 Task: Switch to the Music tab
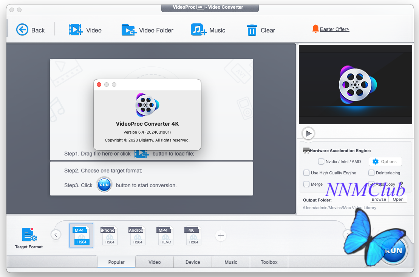[231, 262]
